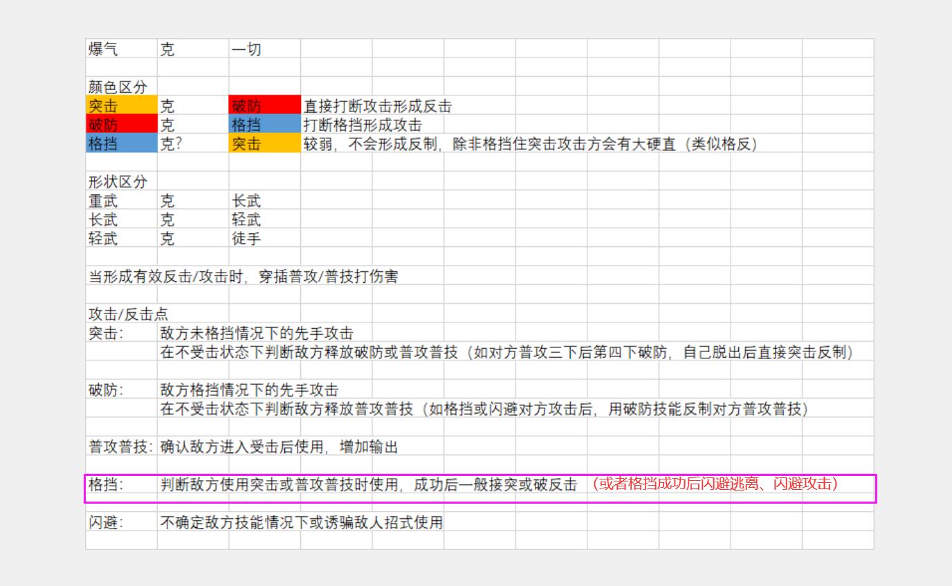The width and height of the screenshot is (952, 586).
Task: Select the 格挡: label cell
Action: point(121,484)
